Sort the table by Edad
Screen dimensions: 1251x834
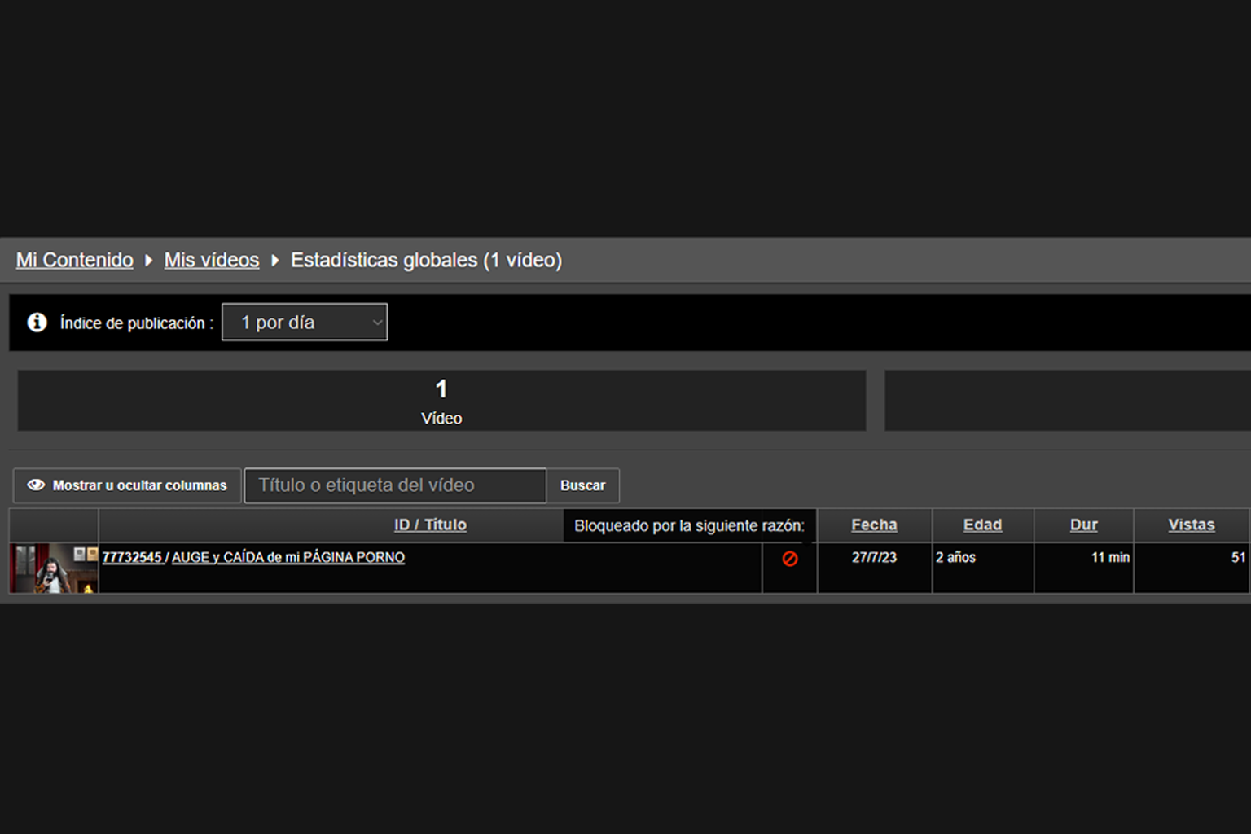(982, 525)
